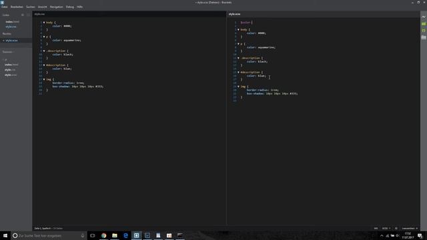Viewport: 427px width, 240px height.
Task: Click 'aquamarine' value in the left pane
Action: pos(72,40)
